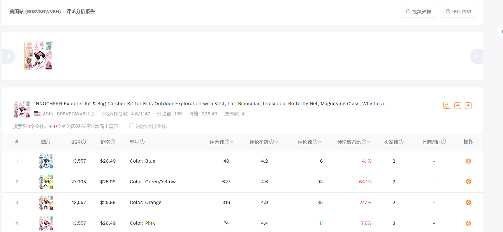
Task: Click the 'Color: Orange' model cell
Action: (145, 203)
